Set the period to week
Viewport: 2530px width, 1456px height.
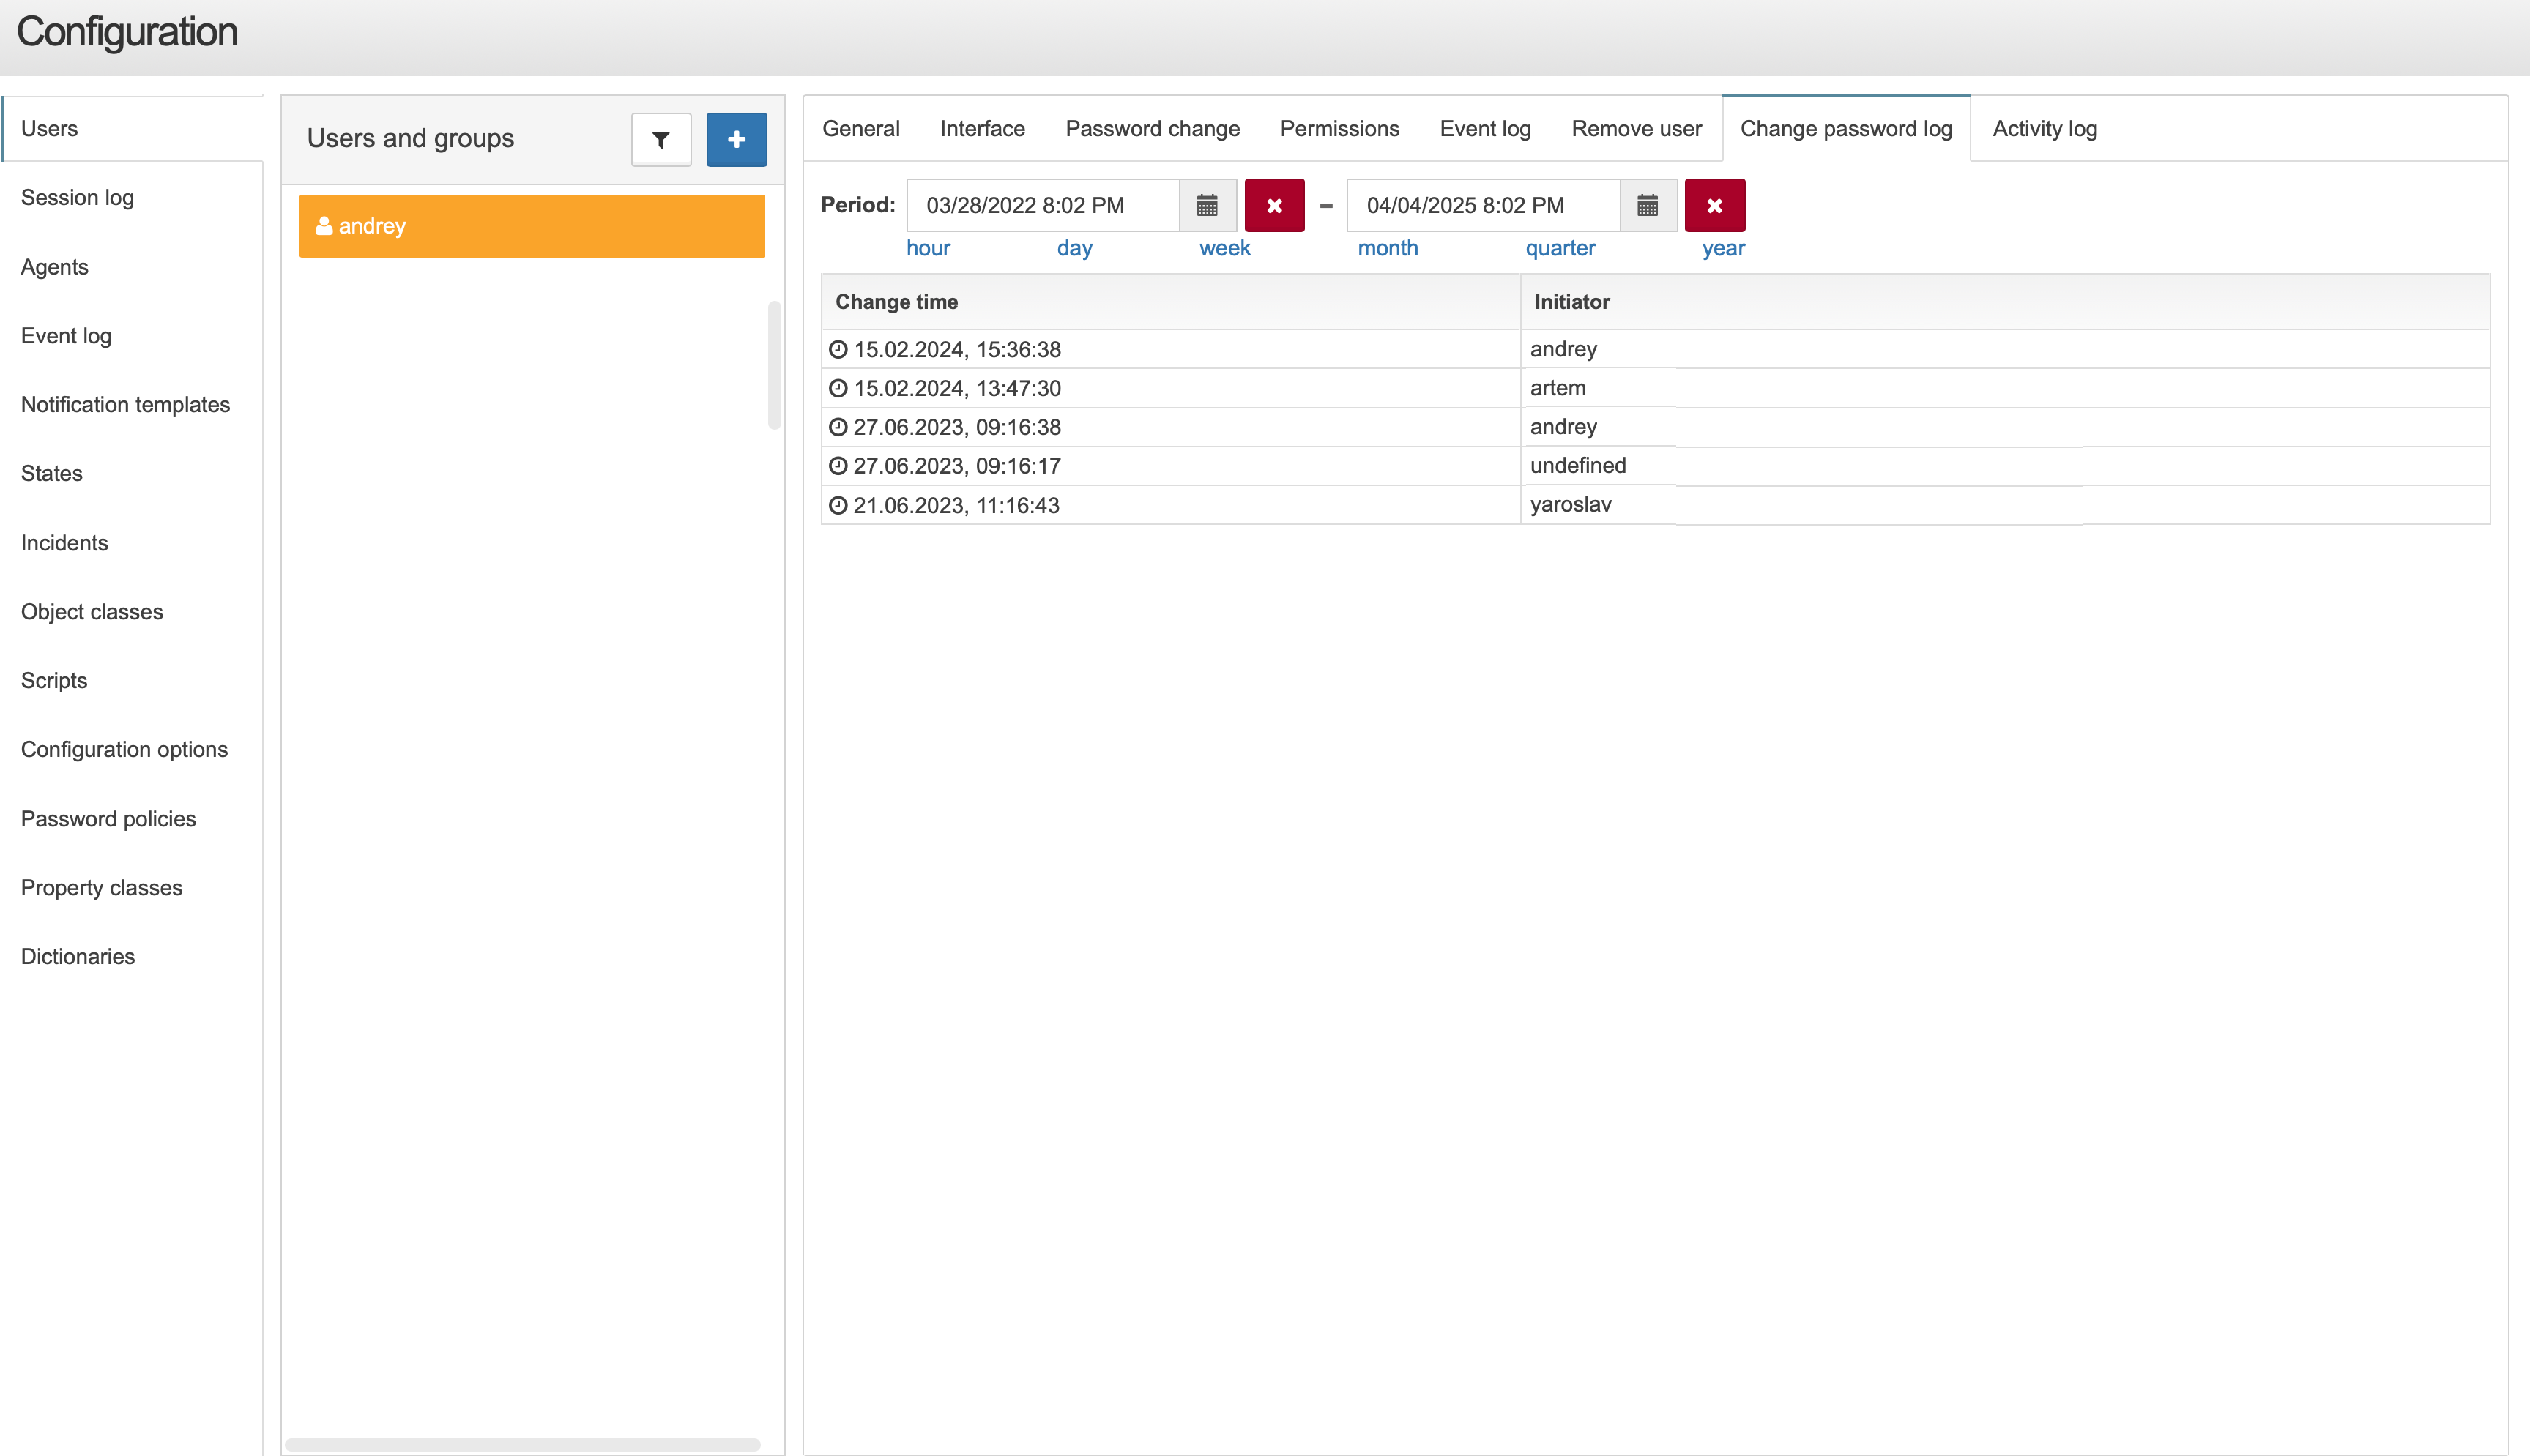pos(1224,248)
